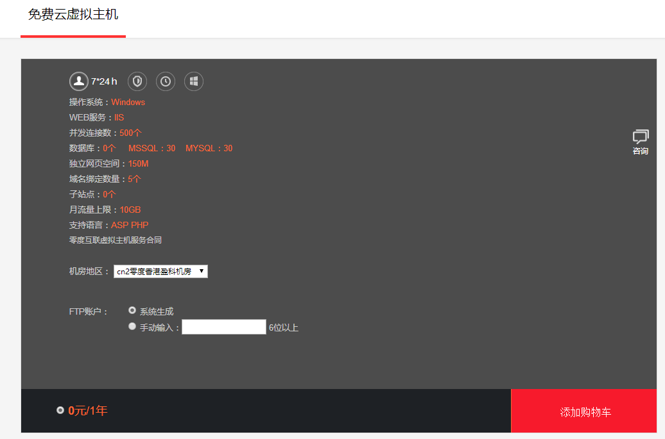Click the IIS web service value
The width and height of the screenshot is (665, 439).
[119, 117]
